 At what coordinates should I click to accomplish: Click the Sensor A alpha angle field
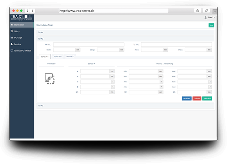click(x=96, y=82)
